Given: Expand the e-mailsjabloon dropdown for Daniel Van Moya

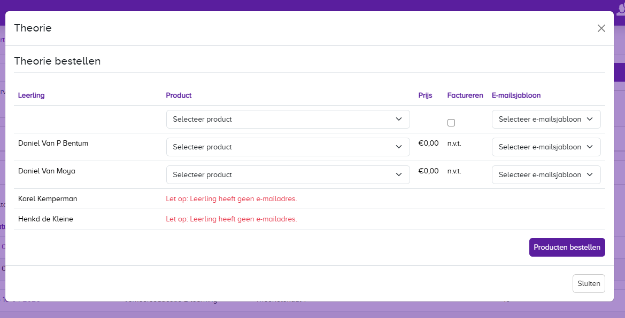Looking at the screenshot, I should [x=546, y=175].
